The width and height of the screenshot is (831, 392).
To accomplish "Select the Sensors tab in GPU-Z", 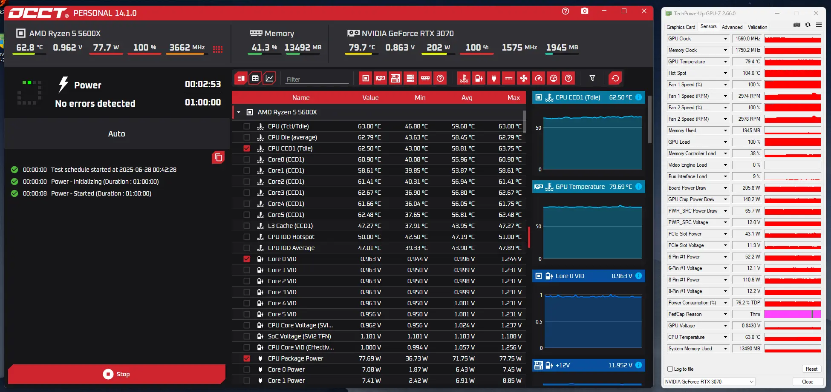I will tap(708, 26).
